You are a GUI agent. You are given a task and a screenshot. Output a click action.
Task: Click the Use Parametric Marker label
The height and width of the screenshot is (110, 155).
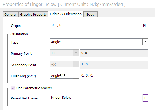34,88
